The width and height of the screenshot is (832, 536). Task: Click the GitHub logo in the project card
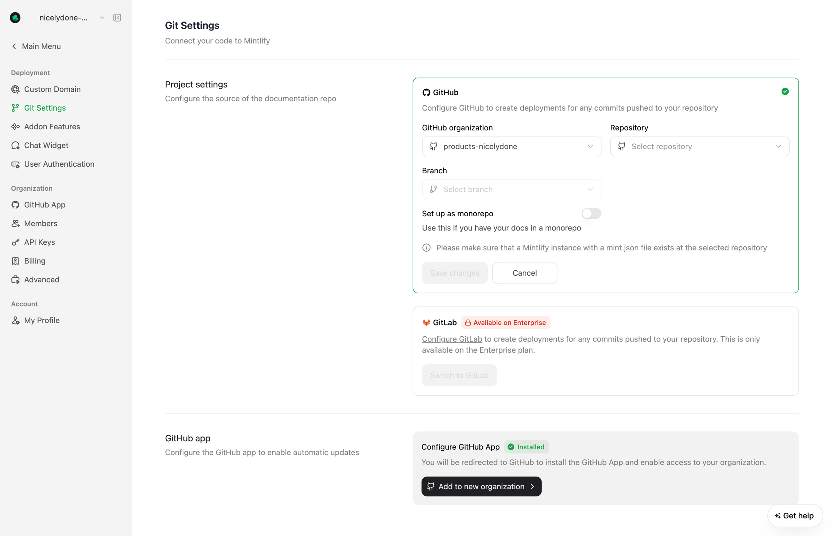(x=426, y=93)
